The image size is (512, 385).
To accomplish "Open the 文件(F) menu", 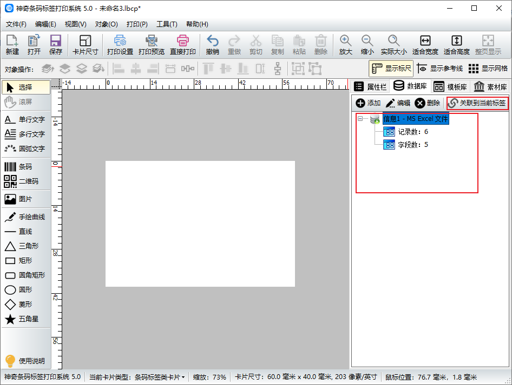I will 16,24.
